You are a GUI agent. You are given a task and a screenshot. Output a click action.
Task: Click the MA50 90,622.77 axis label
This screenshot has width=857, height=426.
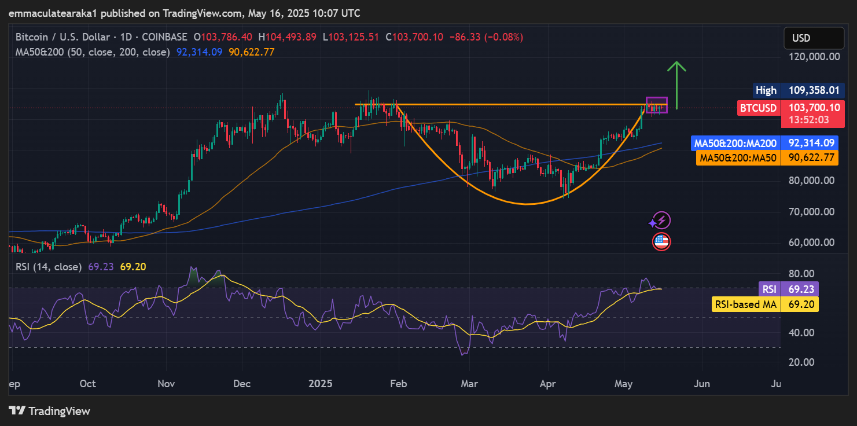[x=767, y=157]
